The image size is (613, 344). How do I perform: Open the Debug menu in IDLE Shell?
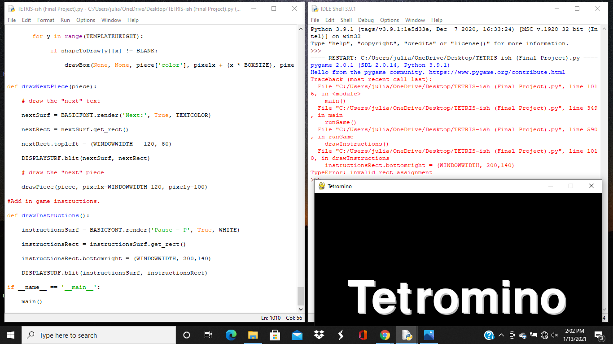click(x=366, y=20)
